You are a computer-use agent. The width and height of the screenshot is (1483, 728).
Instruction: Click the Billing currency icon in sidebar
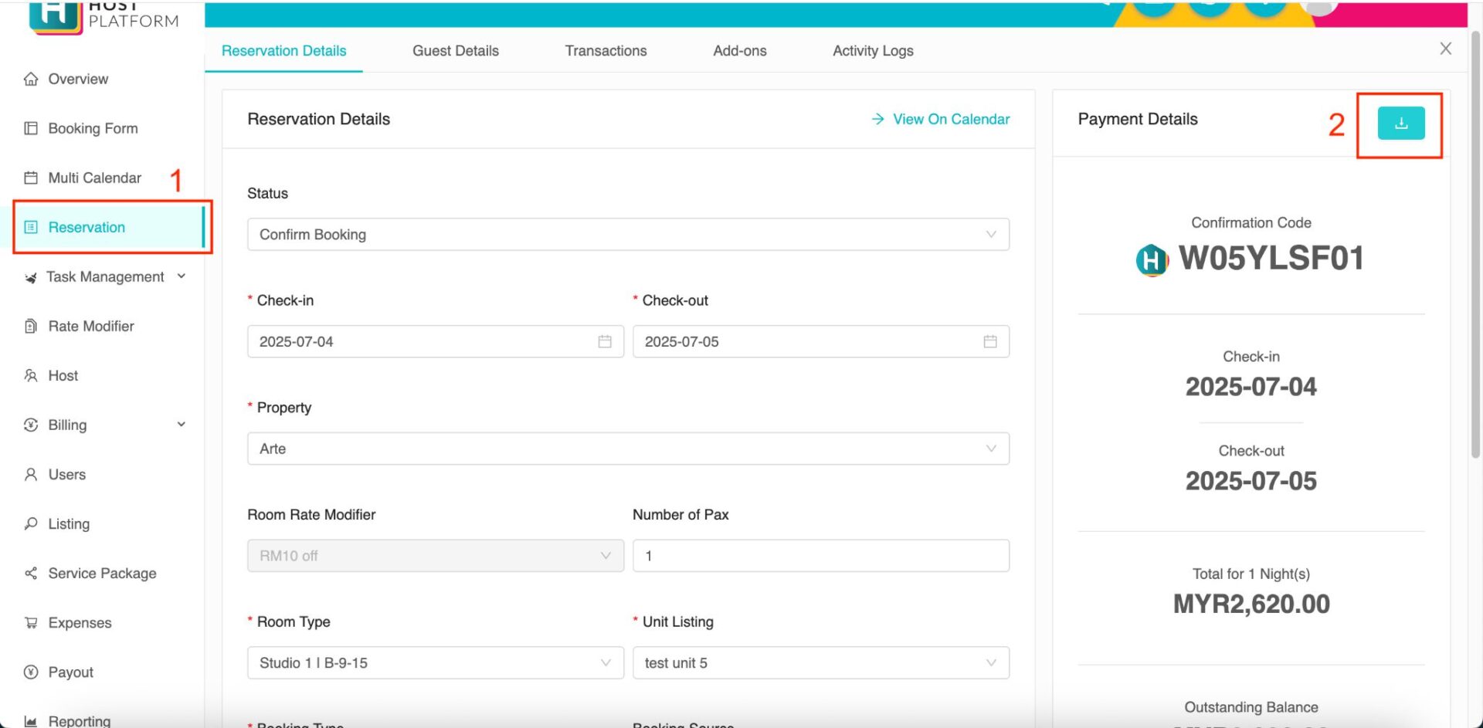(x=31, y=425)
